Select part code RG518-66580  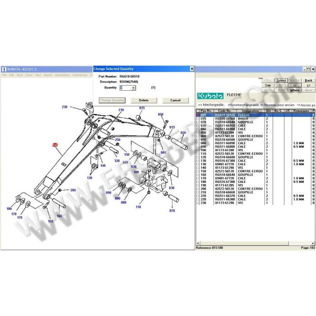point(225,139)
